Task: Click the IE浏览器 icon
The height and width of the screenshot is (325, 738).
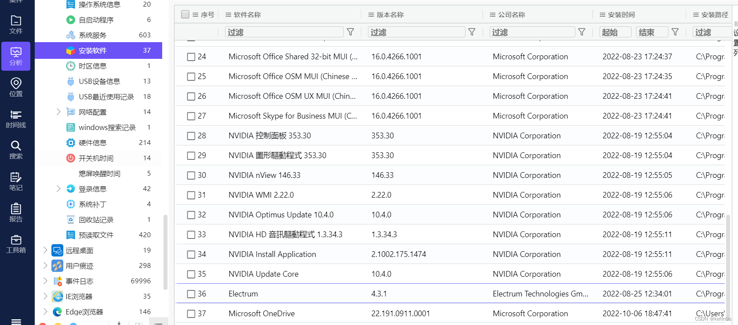Action: [57, 296]
